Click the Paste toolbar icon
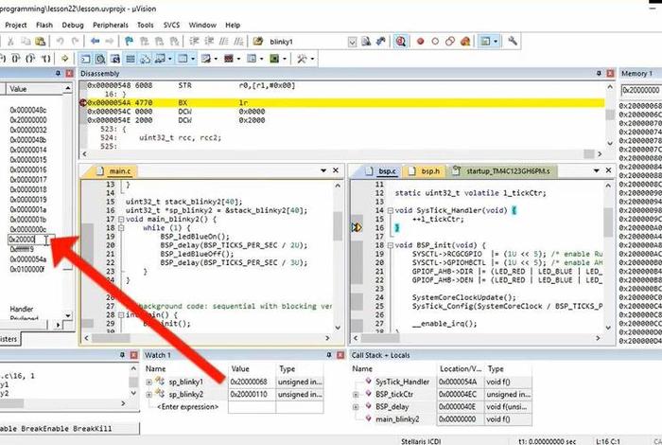This screenshot has width=662, height=445. pyautogui.click(x=40, y=42)
